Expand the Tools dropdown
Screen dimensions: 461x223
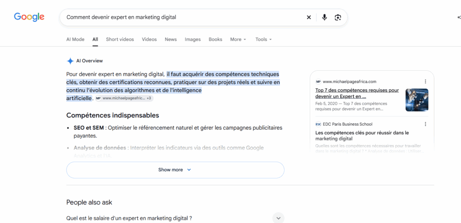click(263, 39)
